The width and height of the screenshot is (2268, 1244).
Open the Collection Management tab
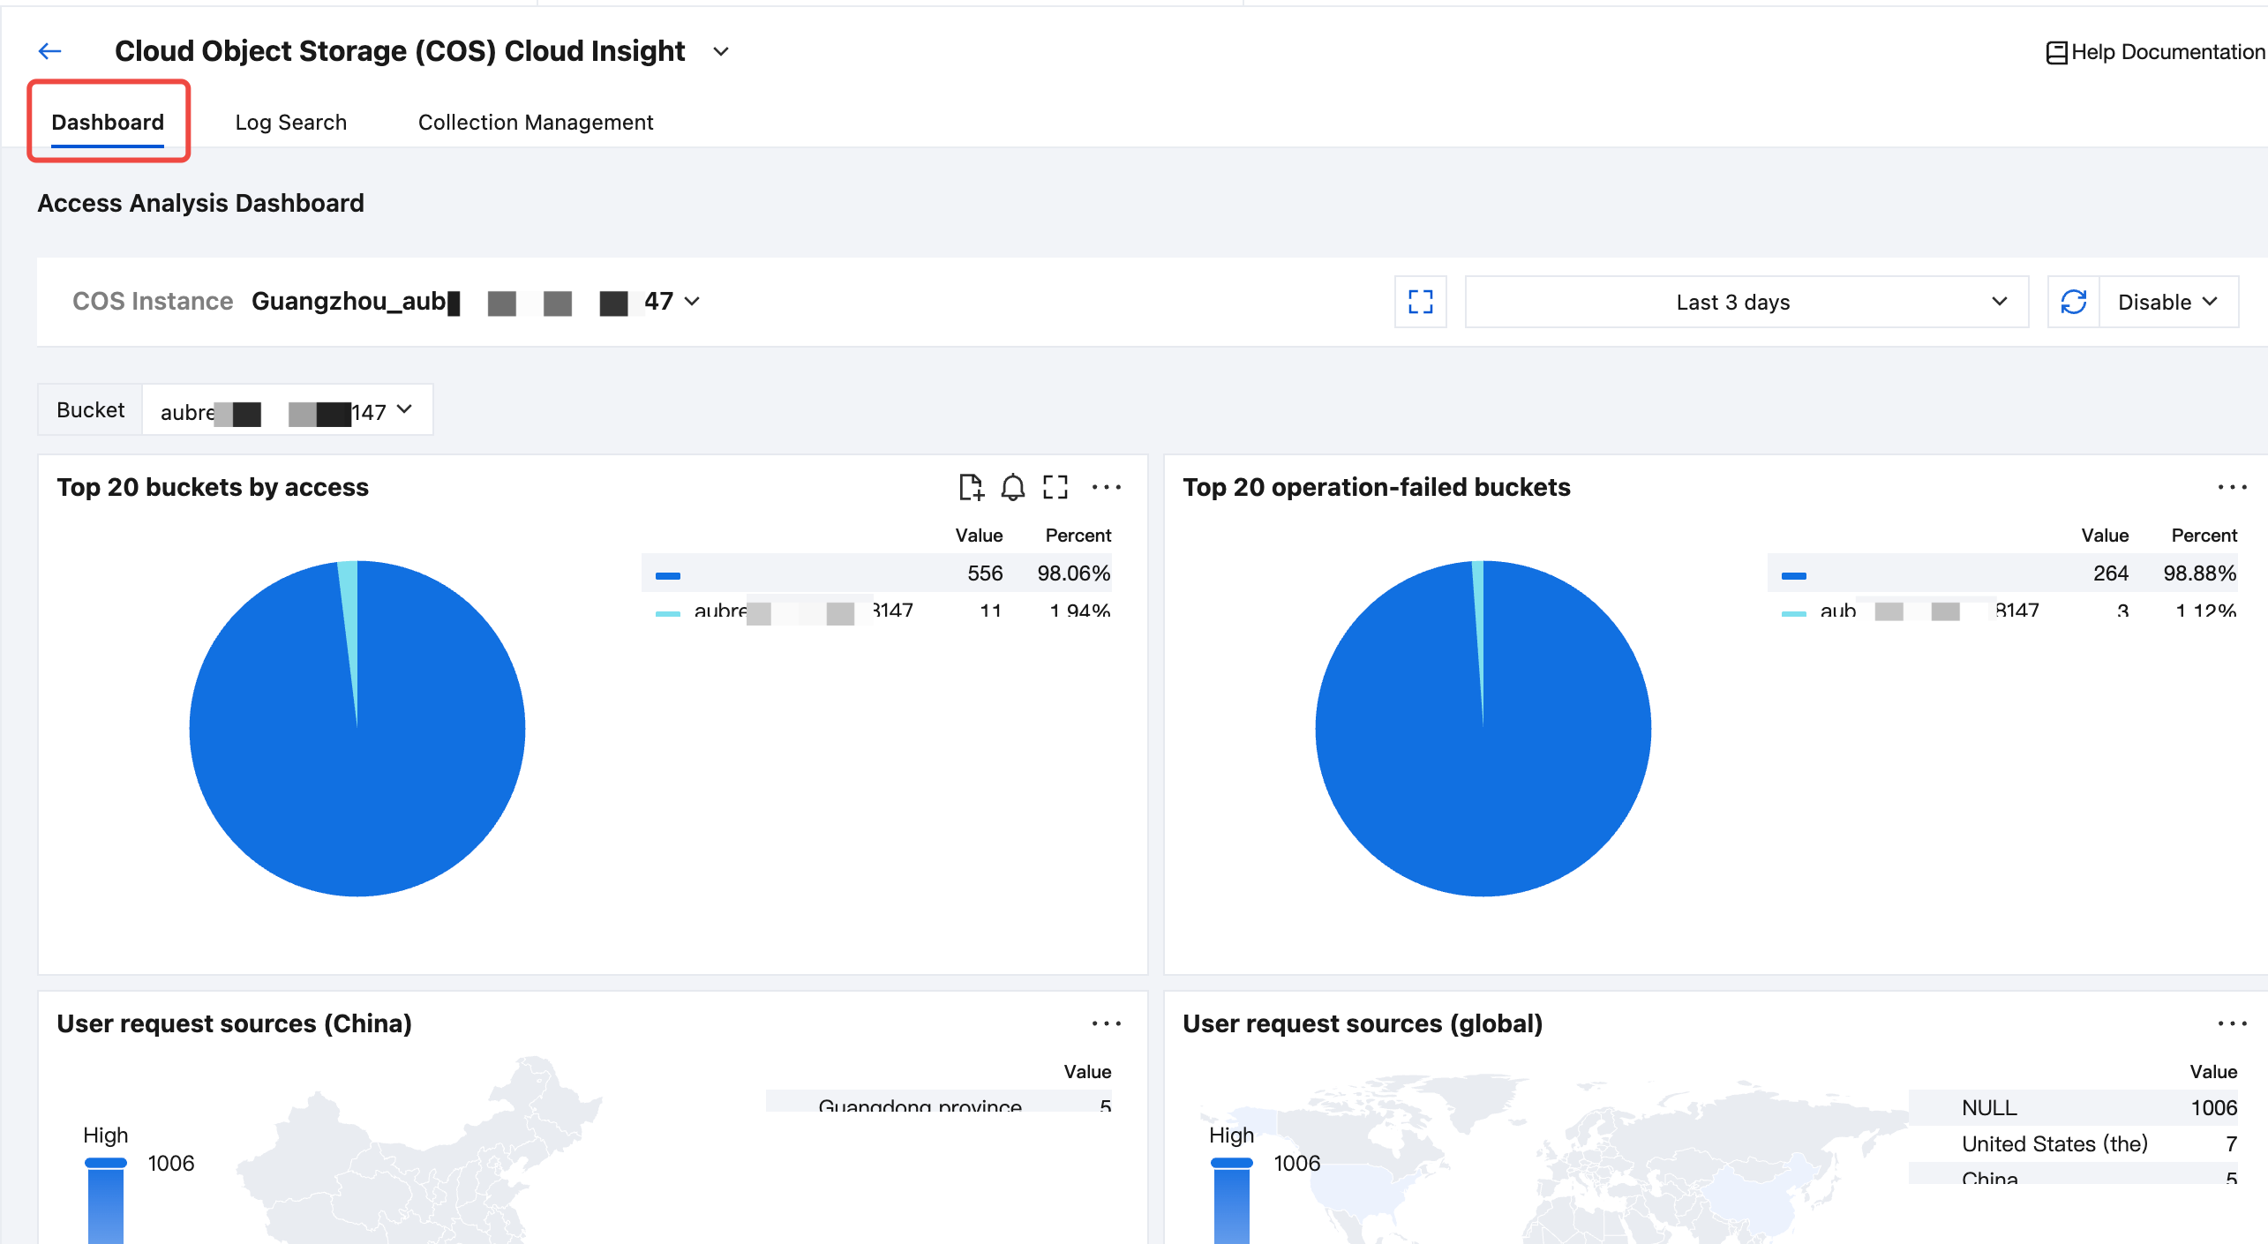tap(535, 122)
